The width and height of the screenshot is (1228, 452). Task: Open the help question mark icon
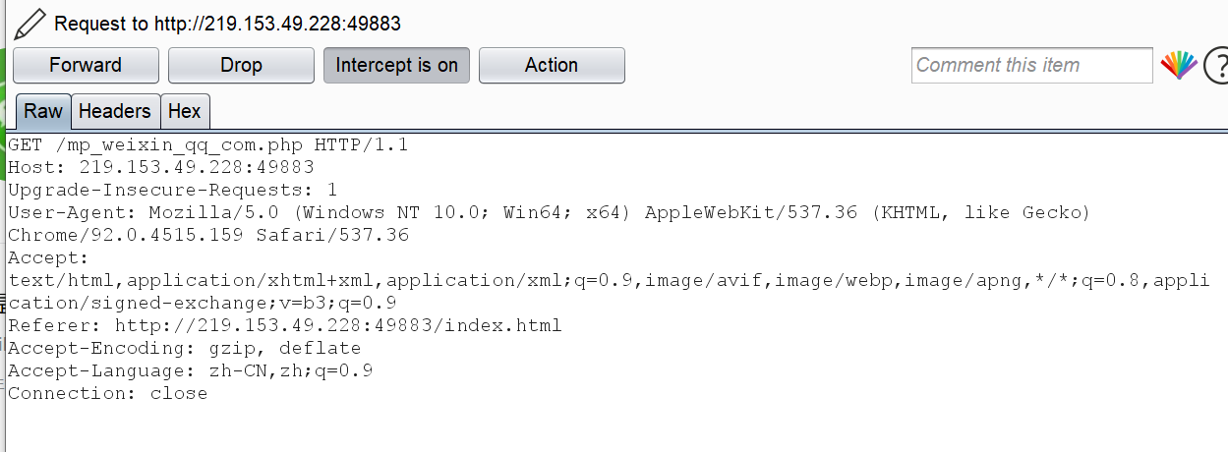click(1218, 66)
